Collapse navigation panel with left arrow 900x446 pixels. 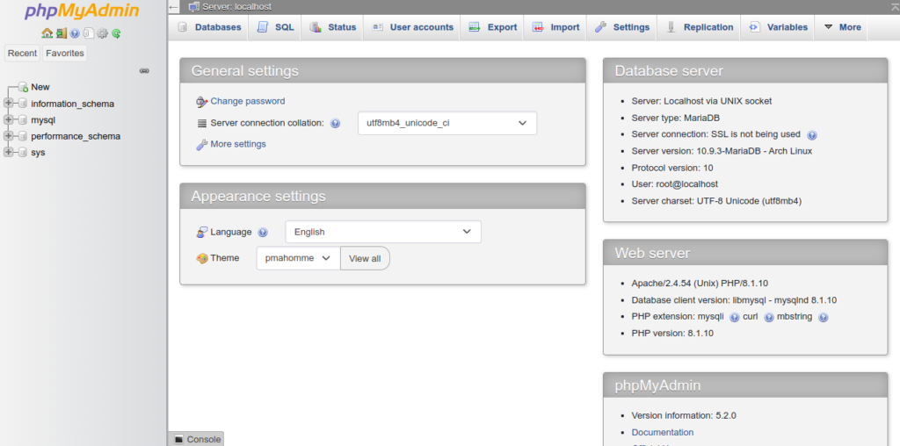tap(174, 7)
